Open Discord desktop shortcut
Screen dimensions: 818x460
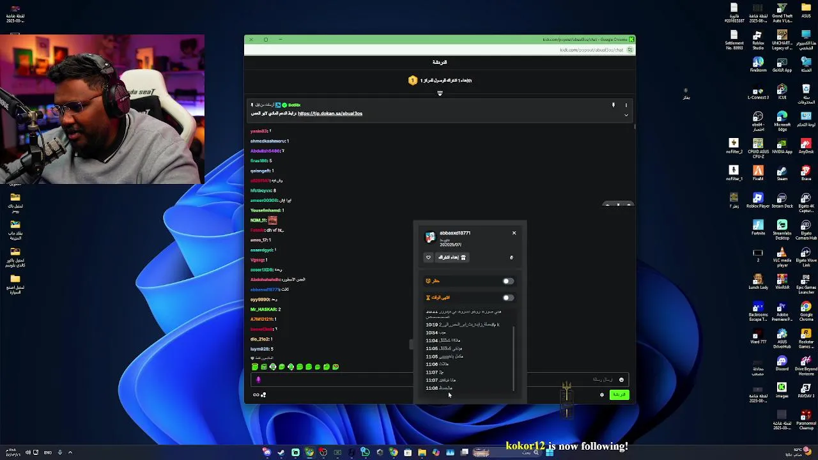pos(782,364)
